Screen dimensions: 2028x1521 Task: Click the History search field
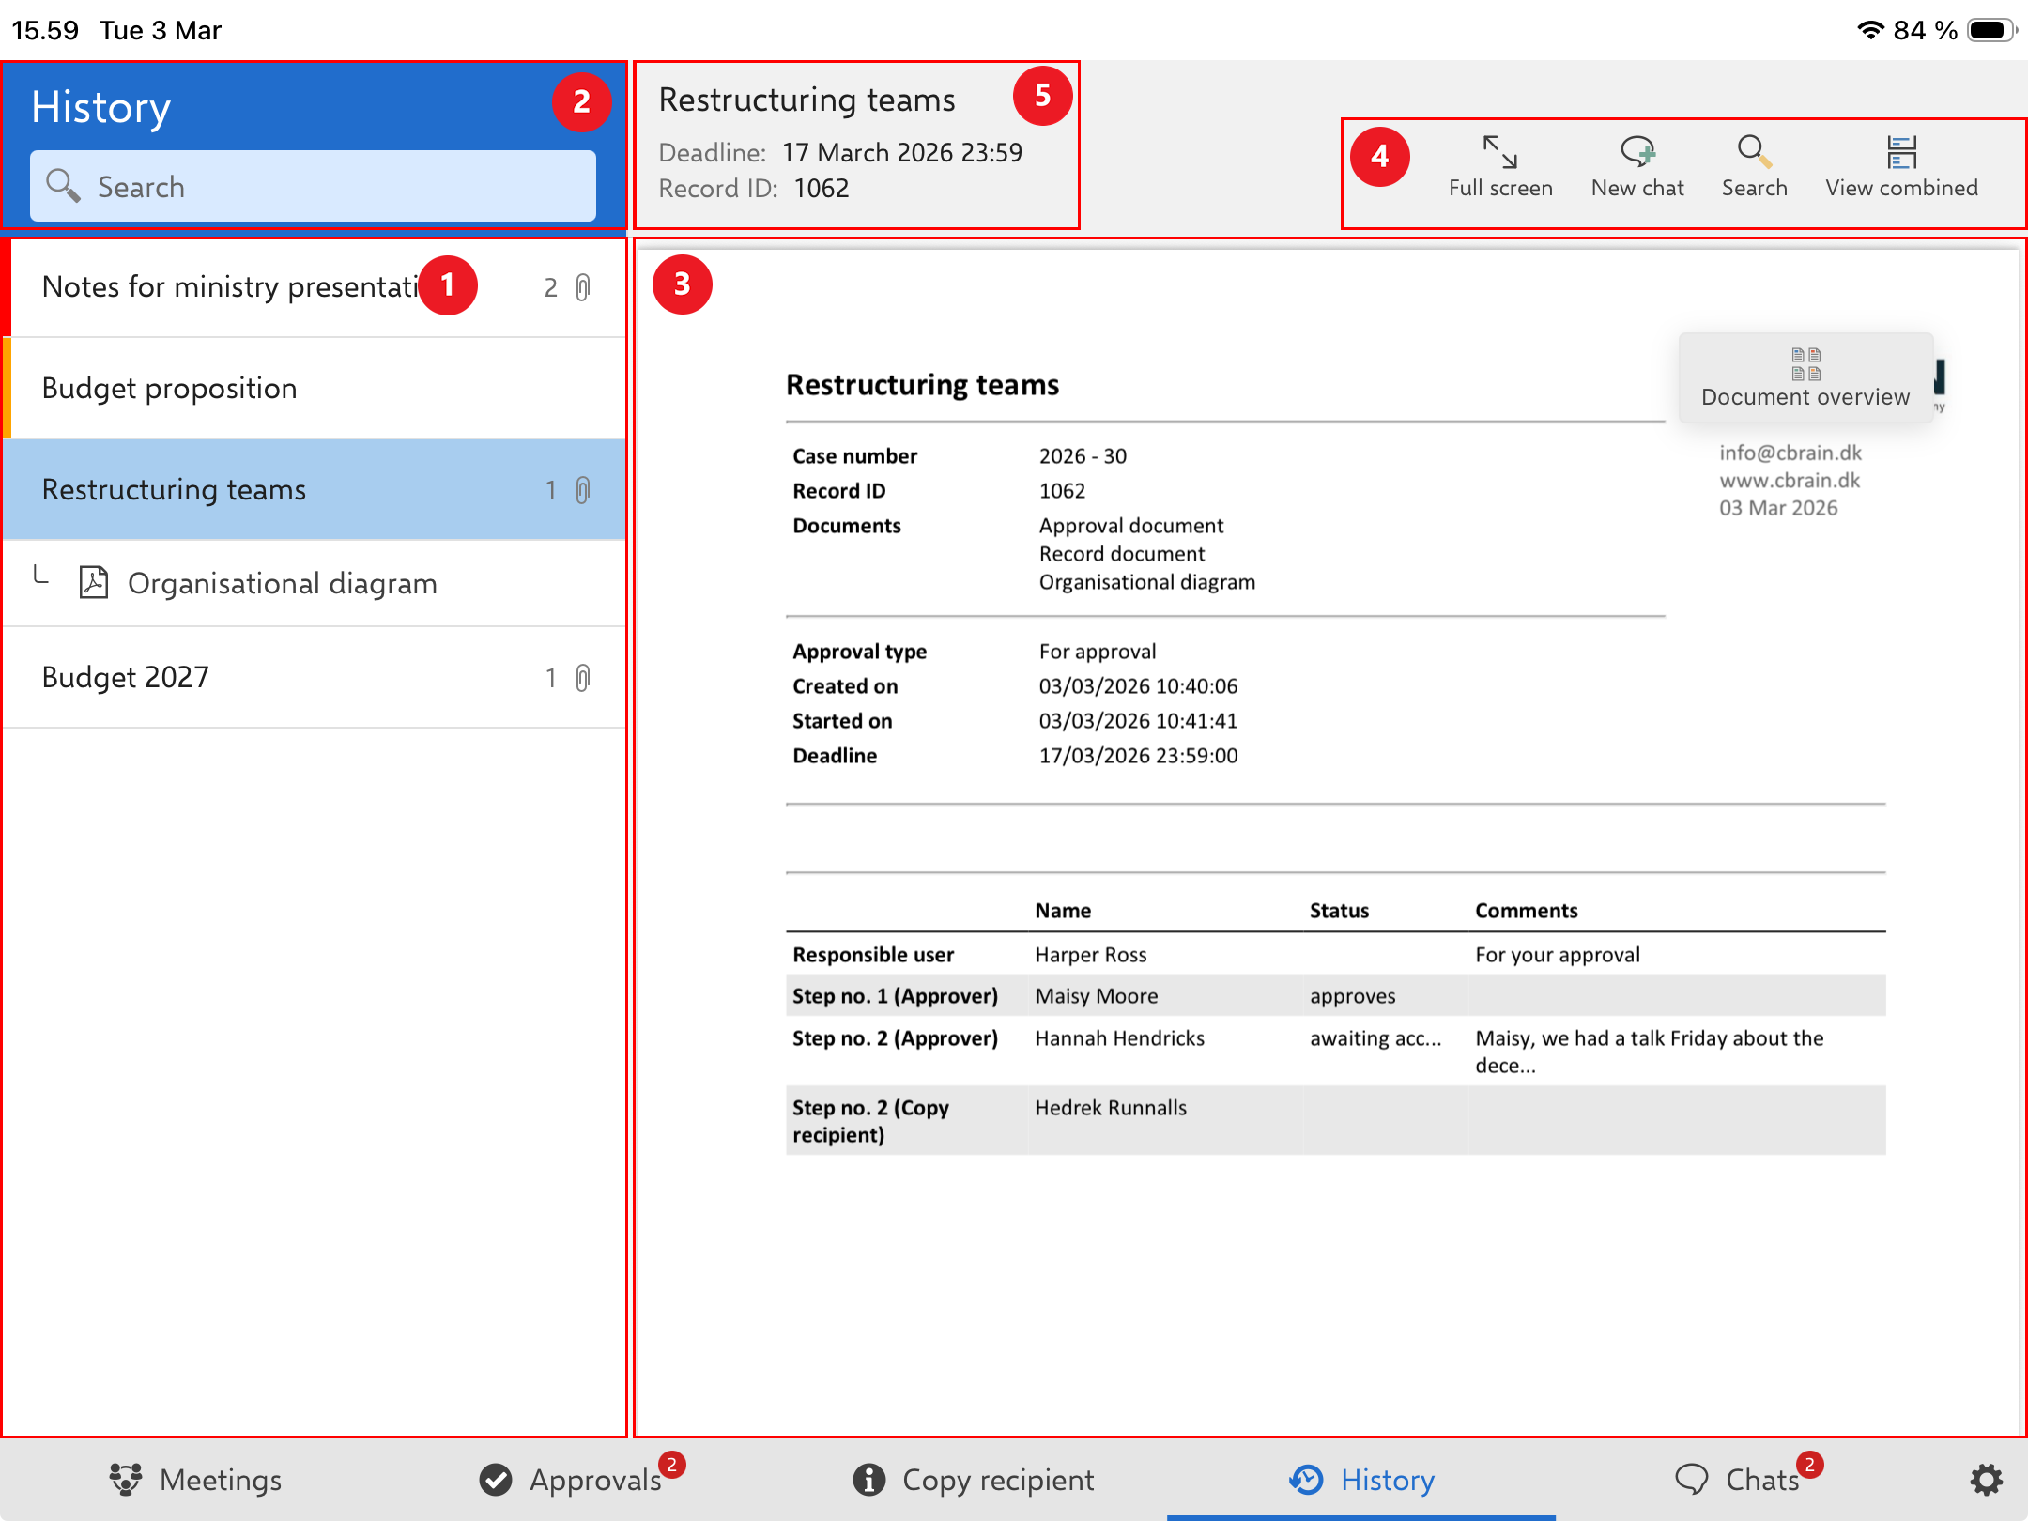pos(313,186)
